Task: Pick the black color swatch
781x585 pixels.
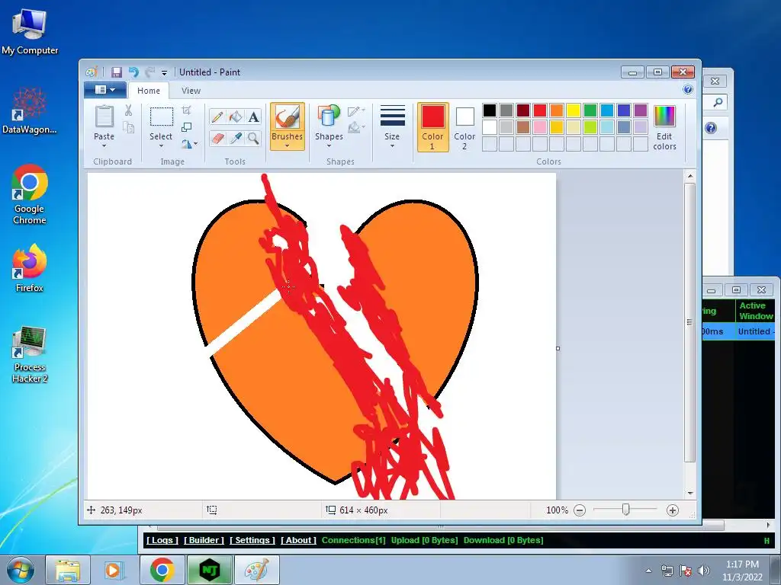Action: tap(490, 110)
